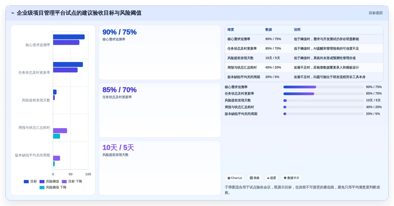
Task: Click the 周报与状态汇总耗时 axis label in the chart
Action: coord(34,128)
